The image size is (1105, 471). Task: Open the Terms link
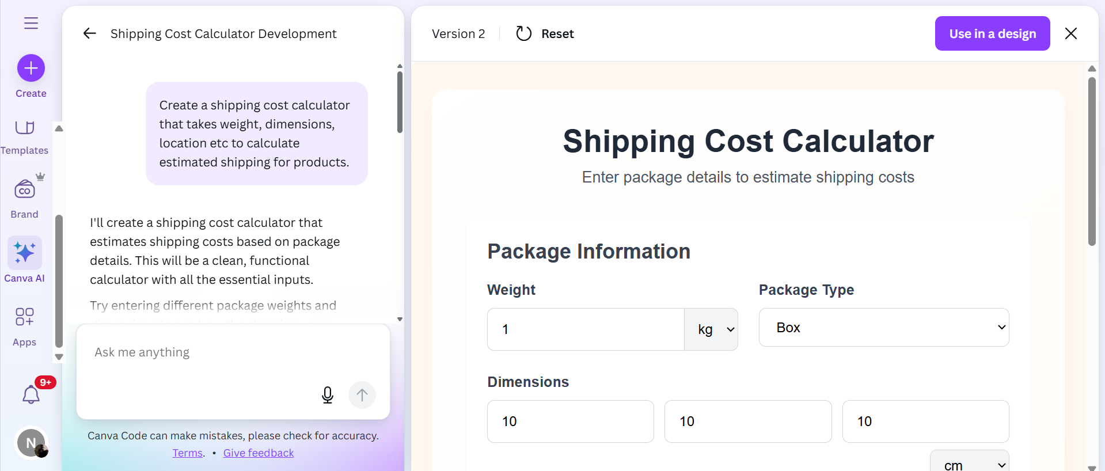click(x=188, y=453)
